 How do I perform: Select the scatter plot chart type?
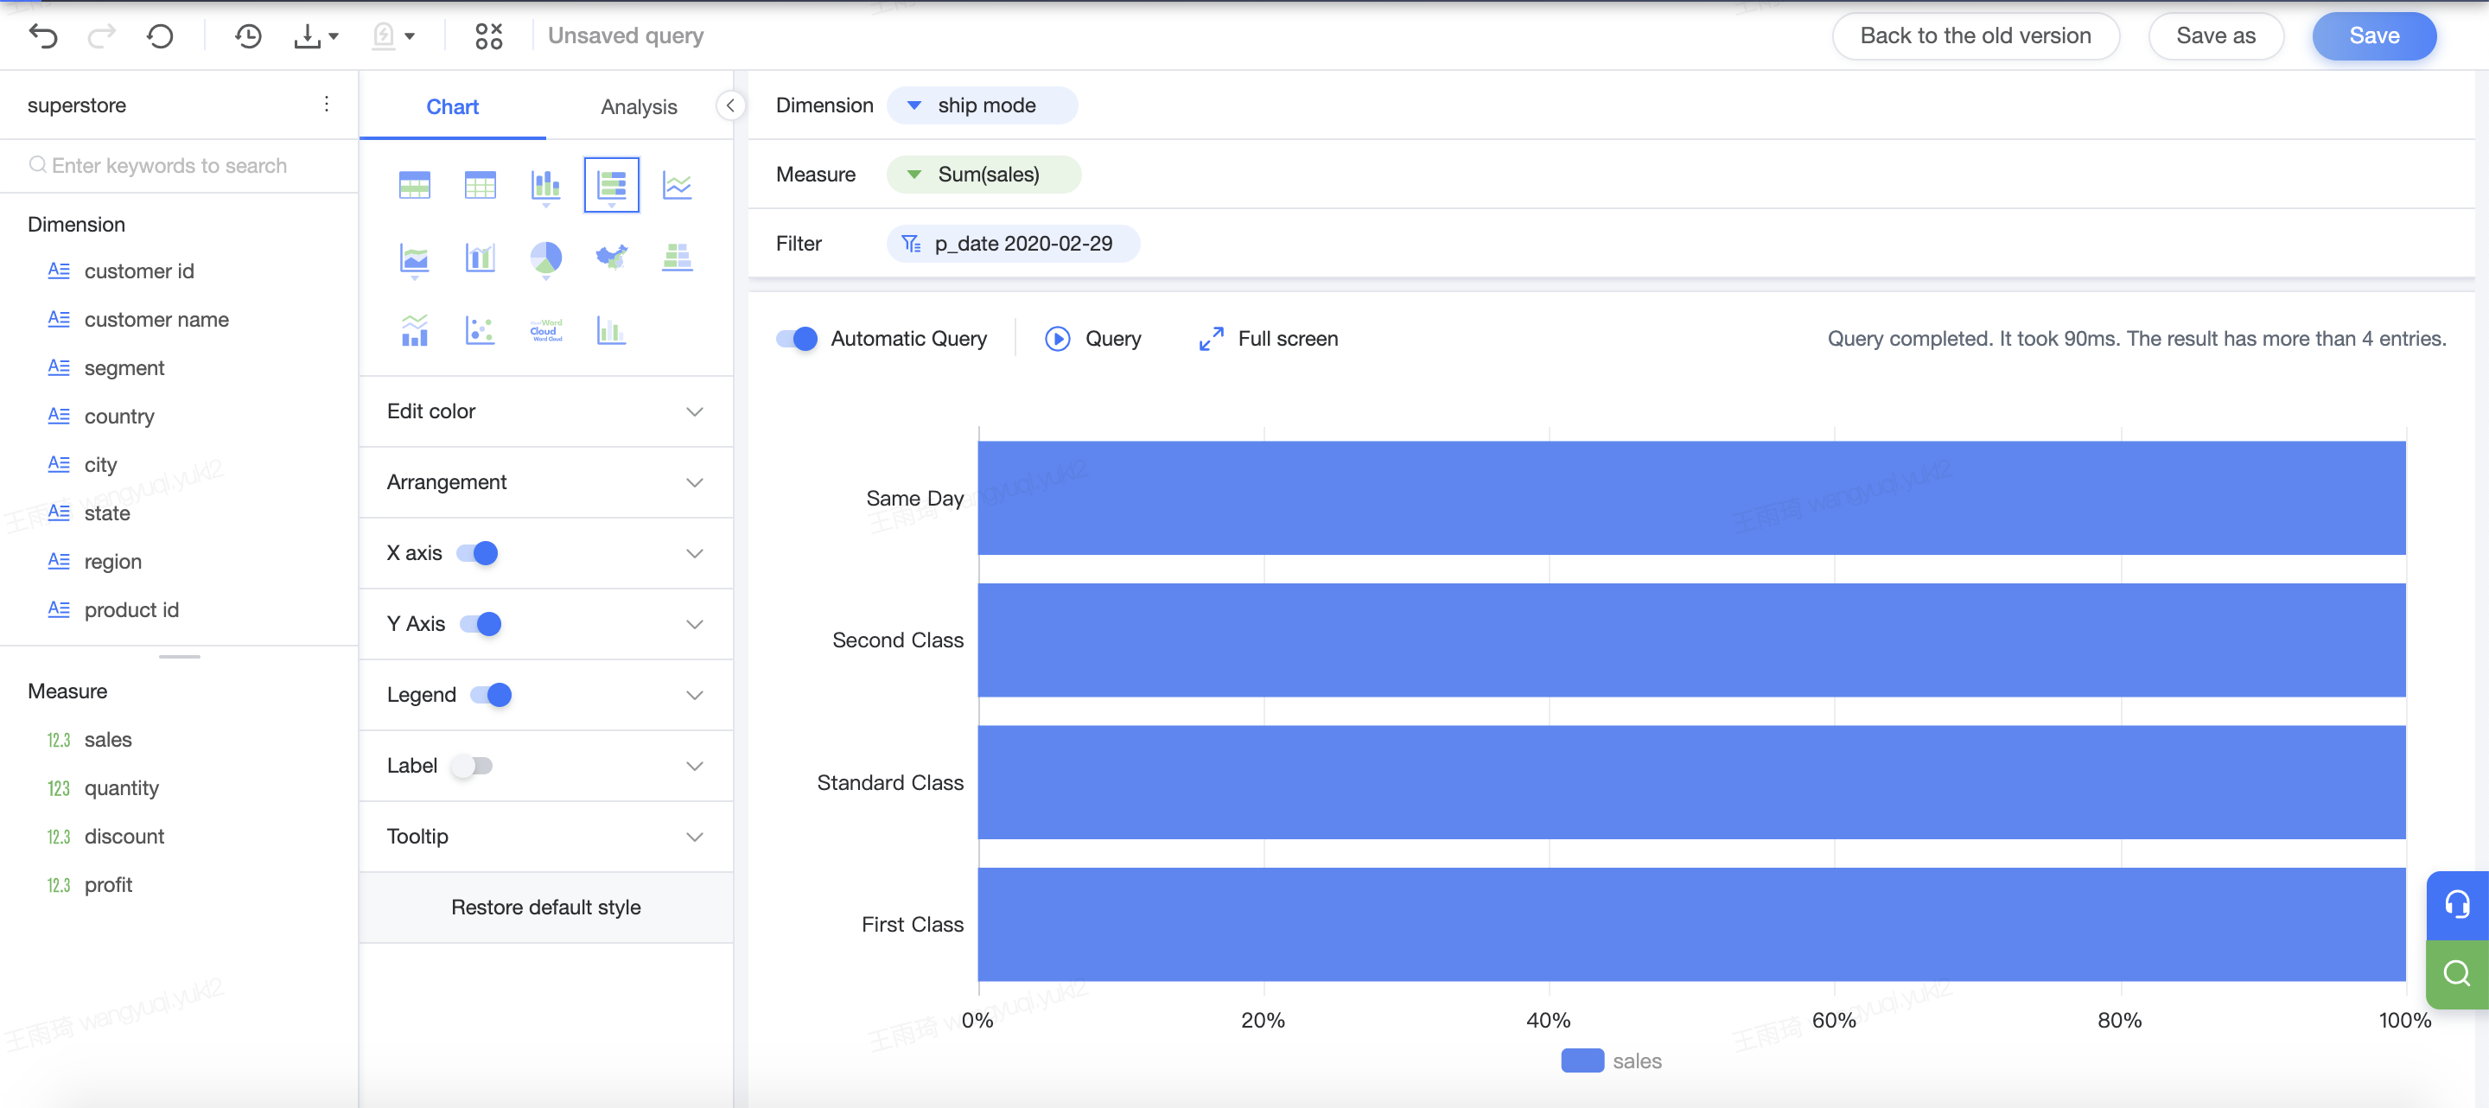(481, 330)
